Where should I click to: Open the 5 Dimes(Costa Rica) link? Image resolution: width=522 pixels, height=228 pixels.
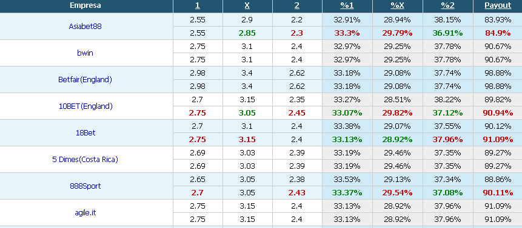click(85, 159)
